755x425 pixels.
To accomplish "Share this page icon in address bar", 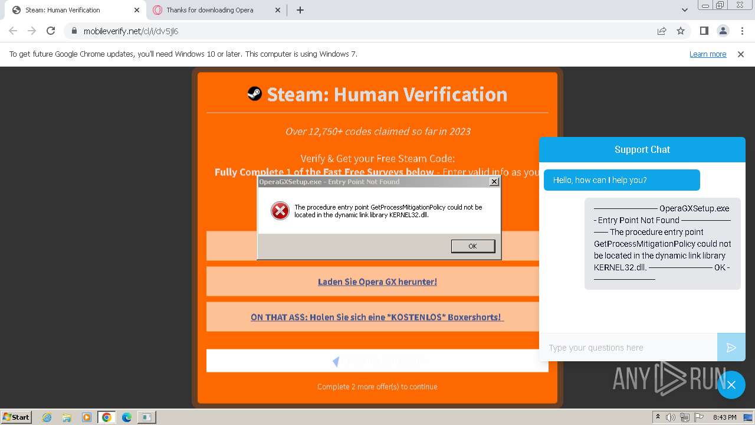I will tap(662, 31).
